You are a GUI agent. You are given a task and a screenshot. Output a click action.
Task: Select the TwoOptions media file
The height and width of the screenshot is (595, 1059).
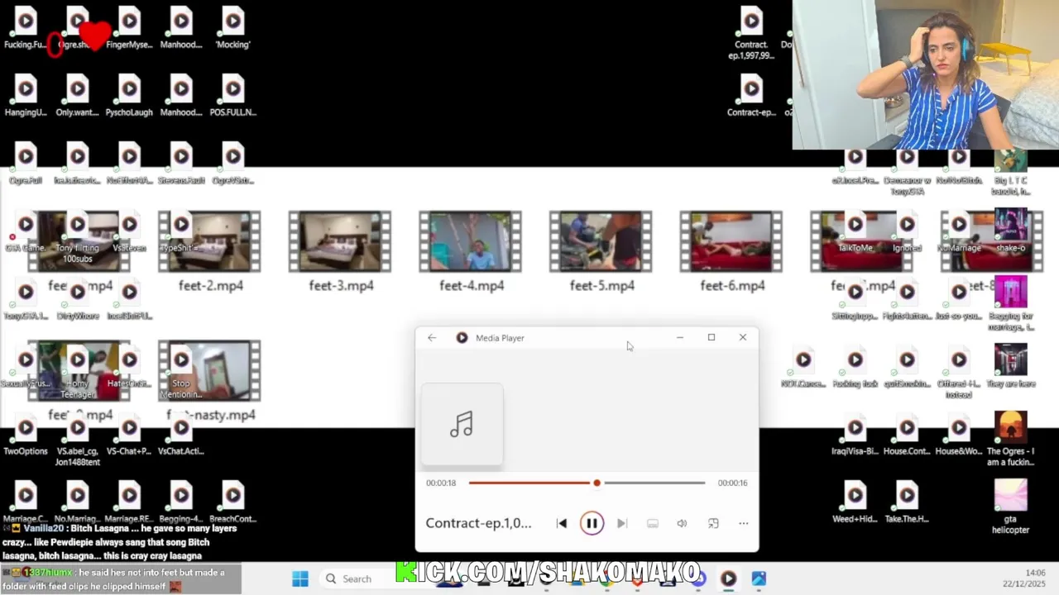pos(26,436)
